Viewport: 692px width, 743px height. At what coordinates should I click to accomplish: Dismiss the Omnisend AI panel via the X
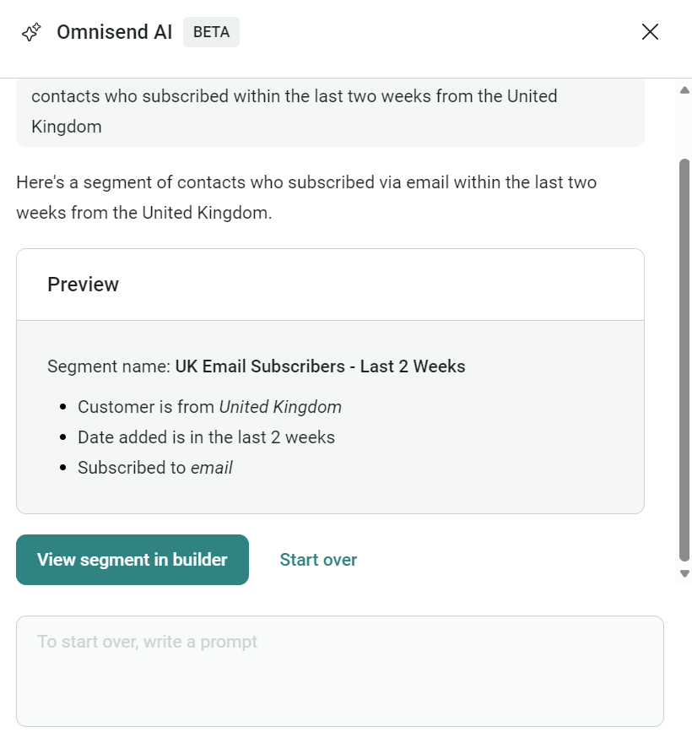point(650,31)
